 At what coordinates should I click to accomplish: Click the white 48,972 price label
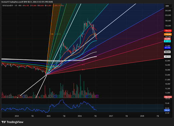167,56
